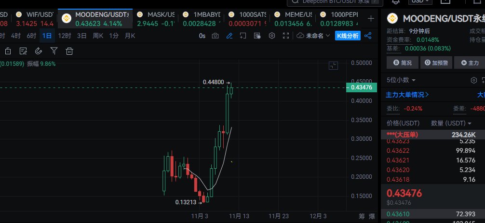
Task: Click the search magnifier icon
Action: coord(296,1)
